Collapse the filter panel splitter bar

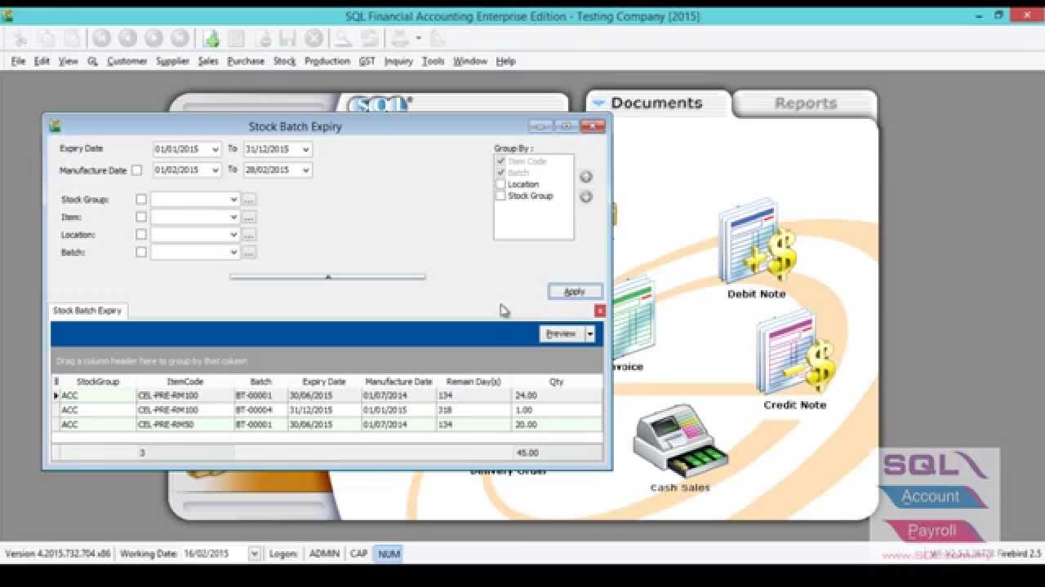327,277
